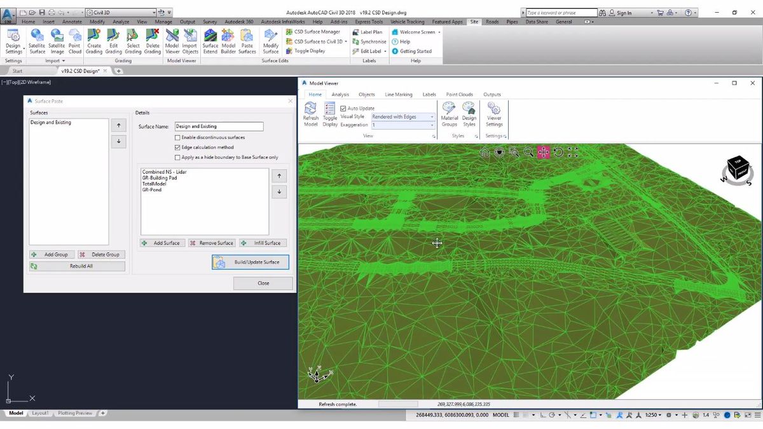Click the zoom extents icon in viewer toolbar

[573, 152]
